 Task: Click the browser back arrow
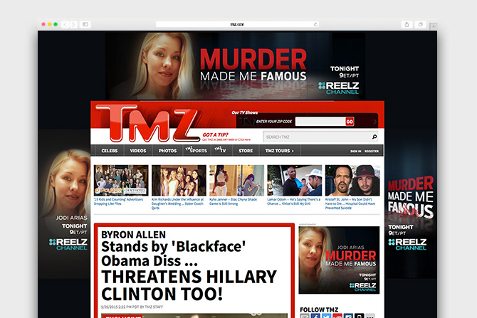65,24
